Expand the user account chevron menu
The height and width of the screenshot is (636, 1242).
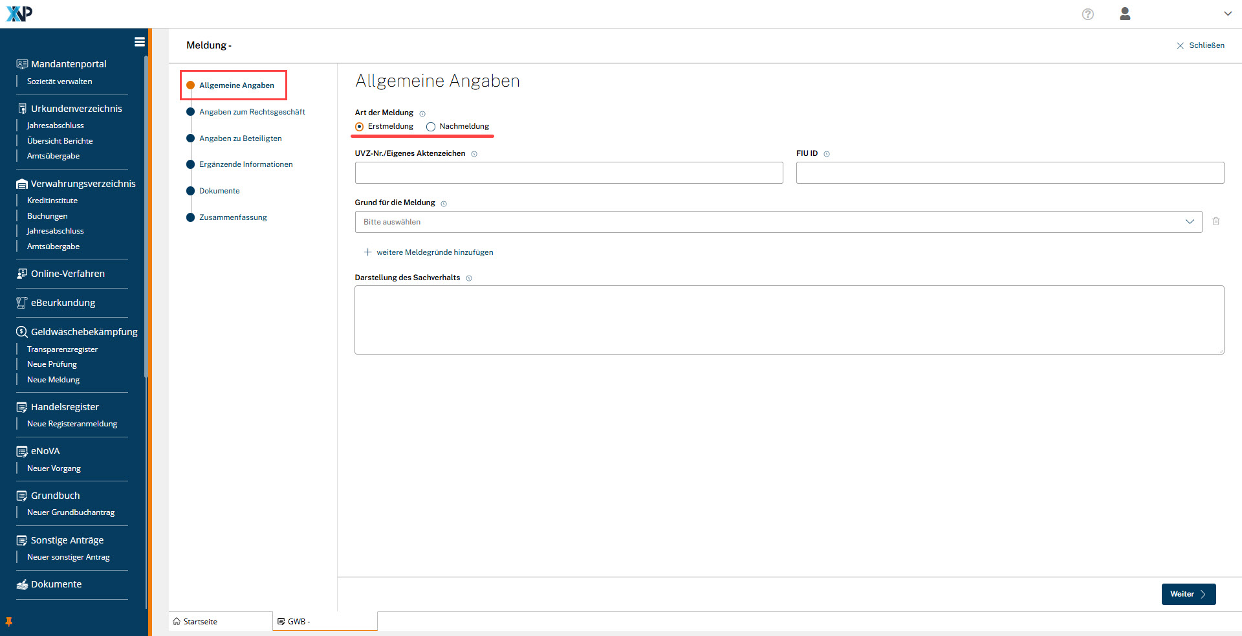pyautogui.click(x=1227, y=14)
